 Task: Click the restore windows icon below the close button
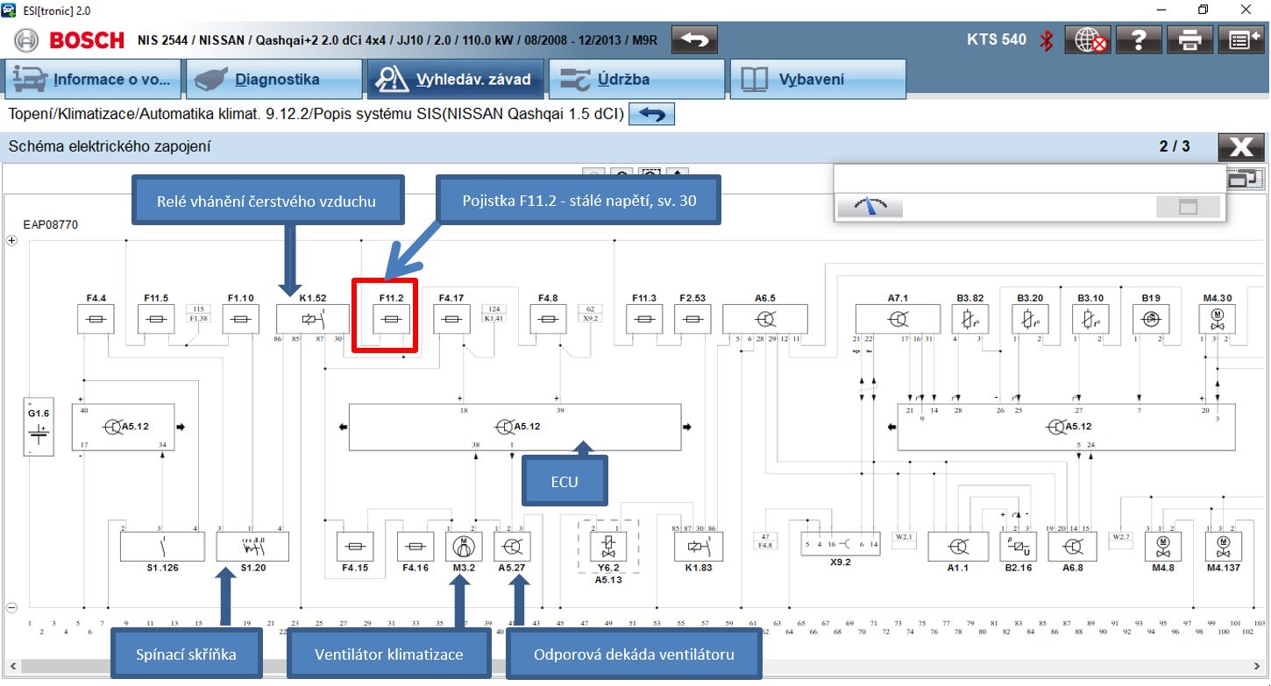[x=1242, y=179]
